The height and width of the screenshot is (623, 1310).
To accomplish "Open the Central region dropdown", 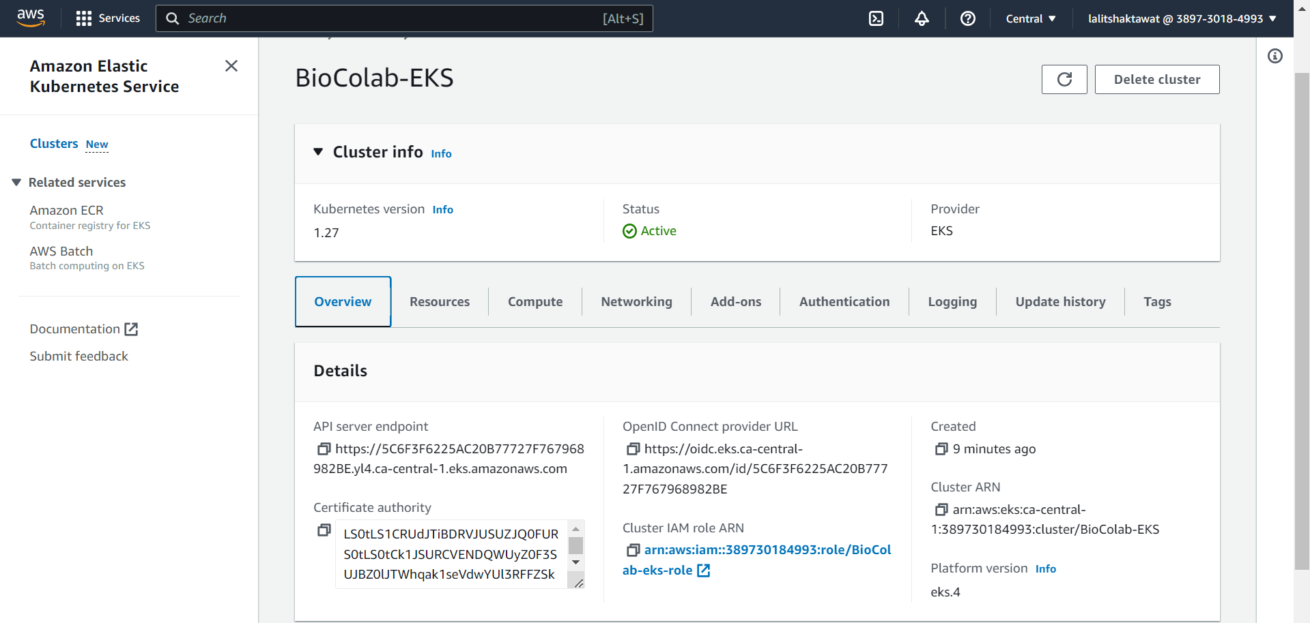I will pos(1030,18).
